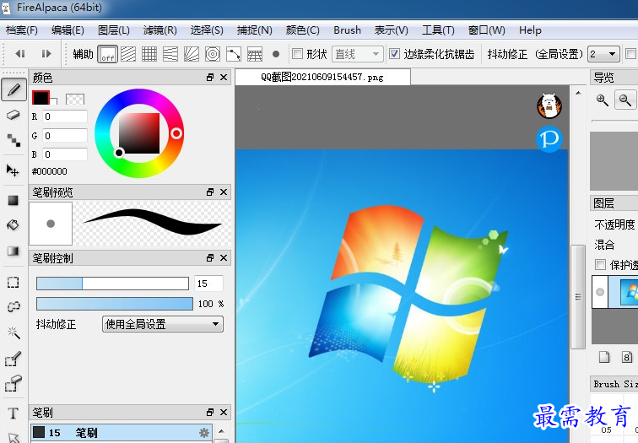The image size is (638, 443).
Task: Open the FireAlpaca mascot icon on canvas
Action: pyautogui.click(x=549, y=105)
